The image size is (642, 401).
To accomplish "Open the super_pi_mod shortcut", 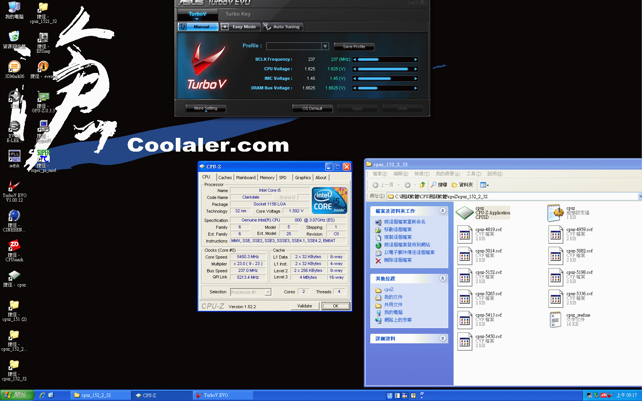I will pos(43,162).
